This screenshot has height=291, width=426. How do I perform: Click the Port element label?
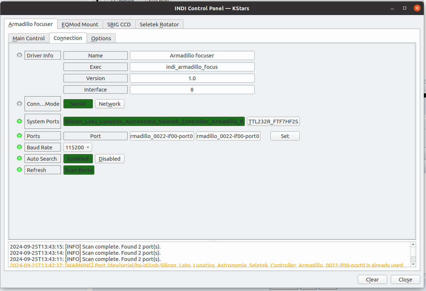click(95, 136)
